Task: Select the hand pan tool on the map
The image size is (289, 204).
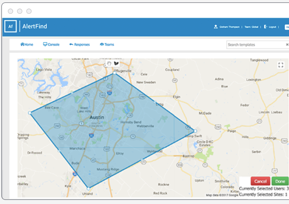Action: tap(109, 63)
